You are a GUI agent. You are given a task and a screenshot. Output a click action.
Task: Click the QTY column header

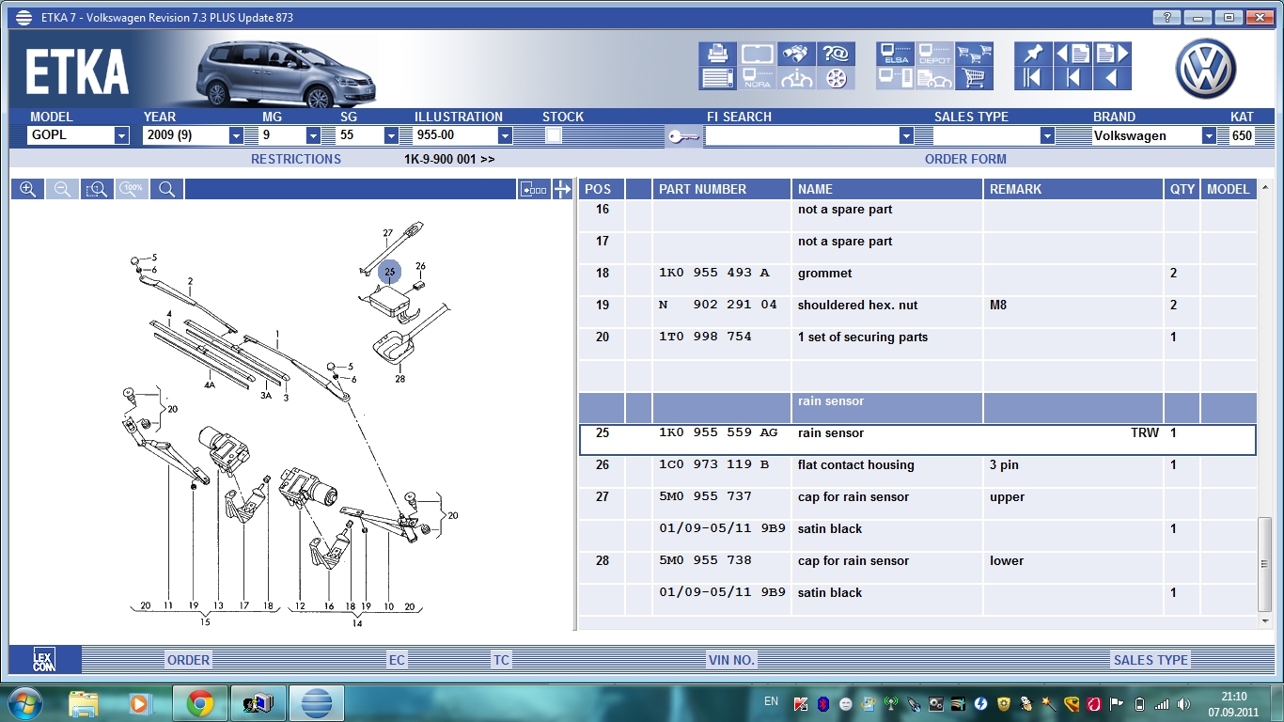[1182, 189]
